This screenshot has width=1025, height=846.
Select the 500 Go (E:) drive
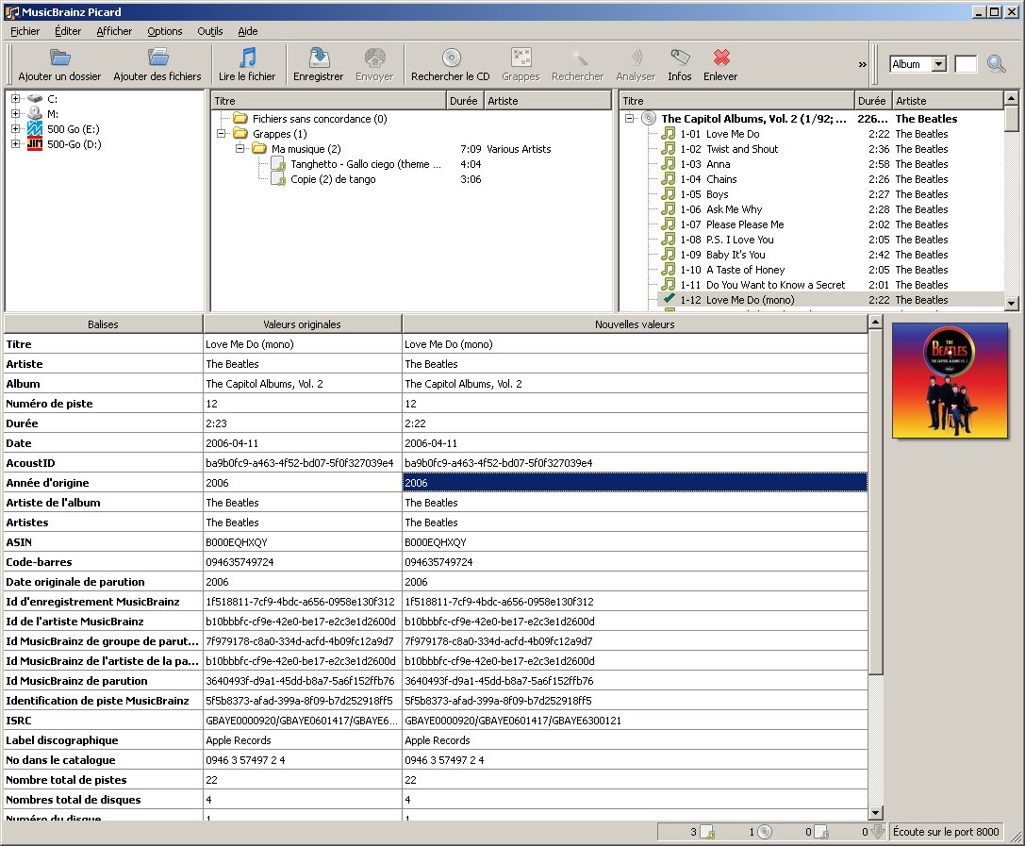pyautogui.click(x=74, y=129)
